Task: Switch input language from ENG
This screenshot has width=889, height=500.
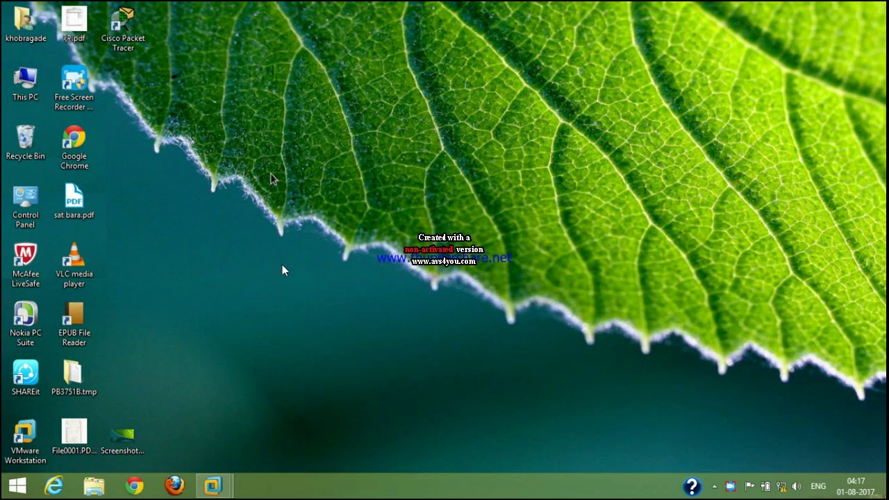Action: click(818, 487)
